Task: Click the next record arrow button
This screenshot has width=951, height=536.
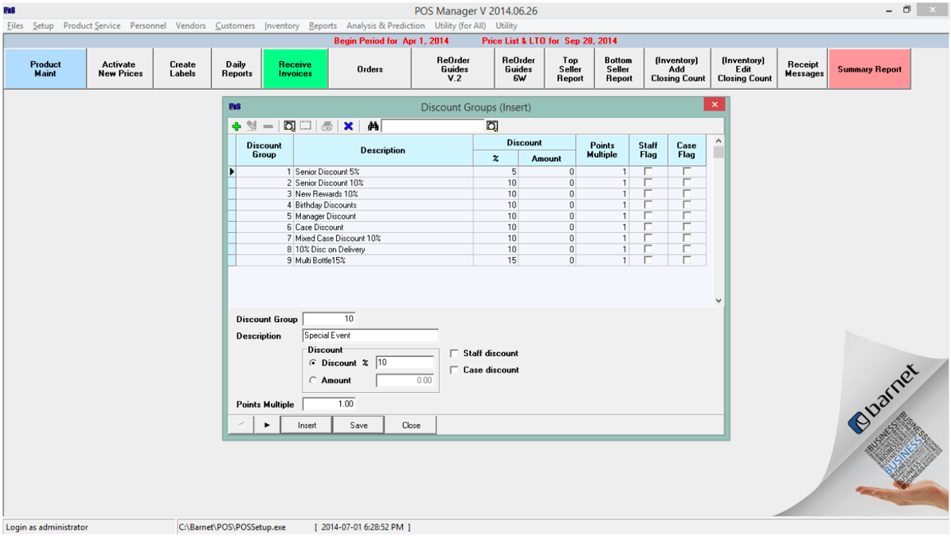Action: point(267,425)
